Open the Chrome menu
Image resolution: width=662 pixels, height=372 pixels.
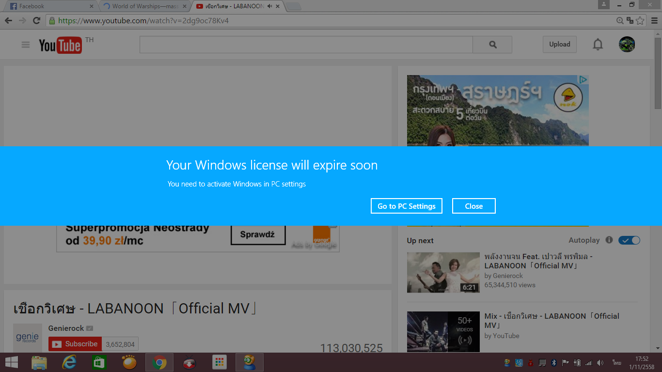tap(654, 21)
